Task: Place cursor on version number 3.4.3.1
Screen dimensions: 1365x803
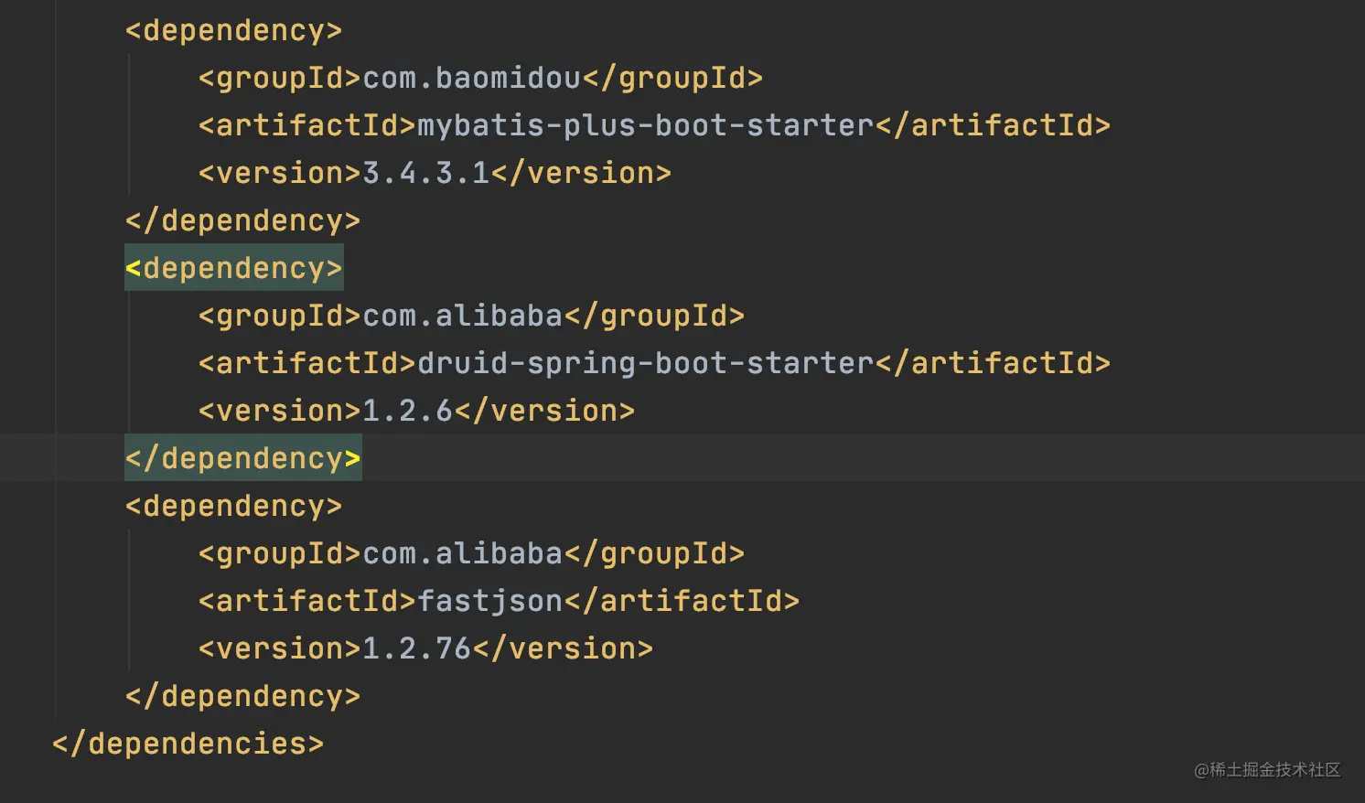Action: (x=426, y=173)
